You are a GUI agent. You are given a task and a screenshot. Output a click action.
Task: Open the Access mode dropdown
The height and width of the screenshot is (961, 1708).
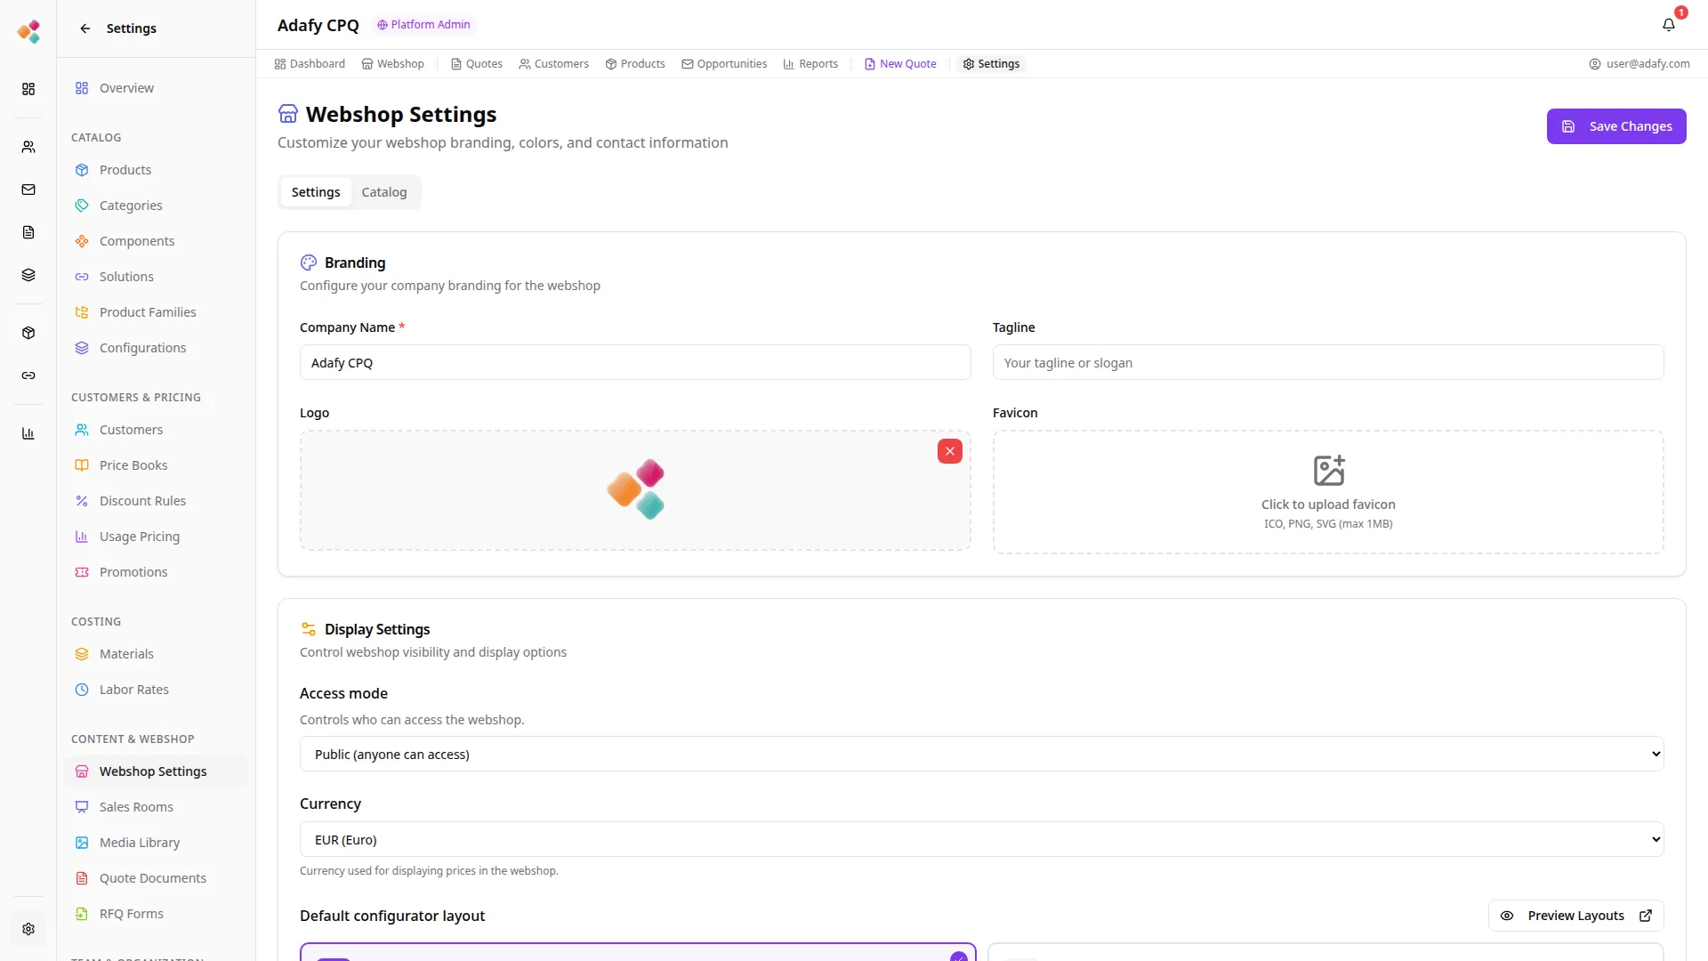tap(981, 754)
